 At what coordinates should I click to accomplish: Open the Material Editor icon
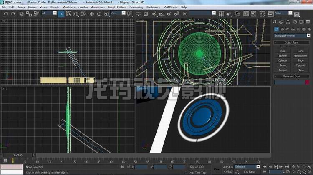263,14
